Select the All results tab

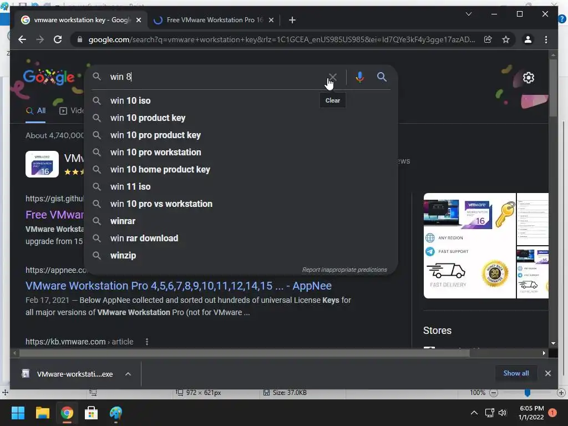(x=35, y=111)
